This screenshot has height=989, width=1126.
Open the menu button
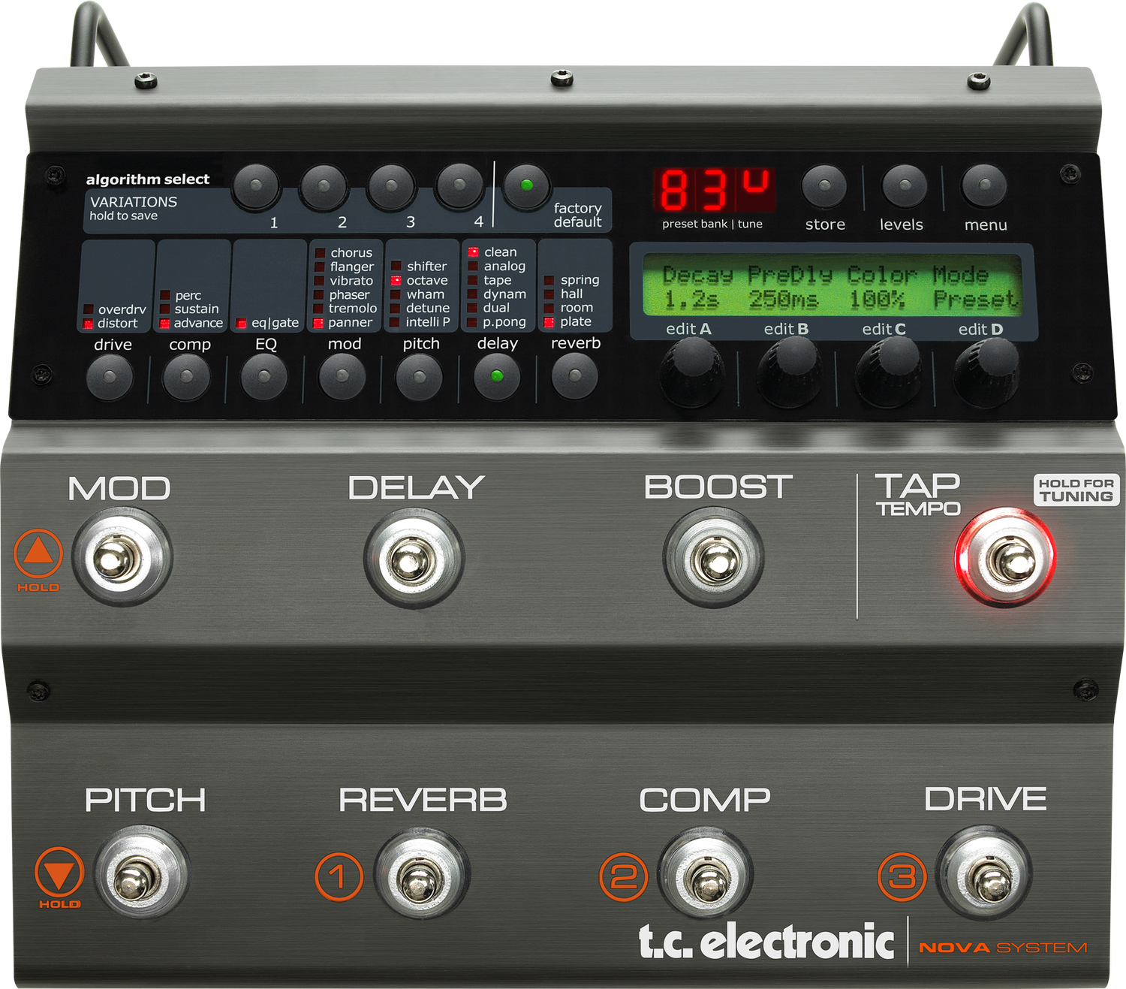pos(984,185)
